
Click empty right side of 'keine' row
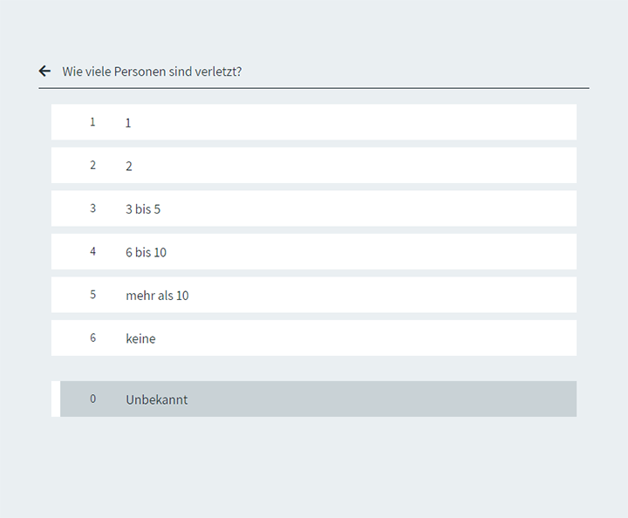[x=436, y=338]
